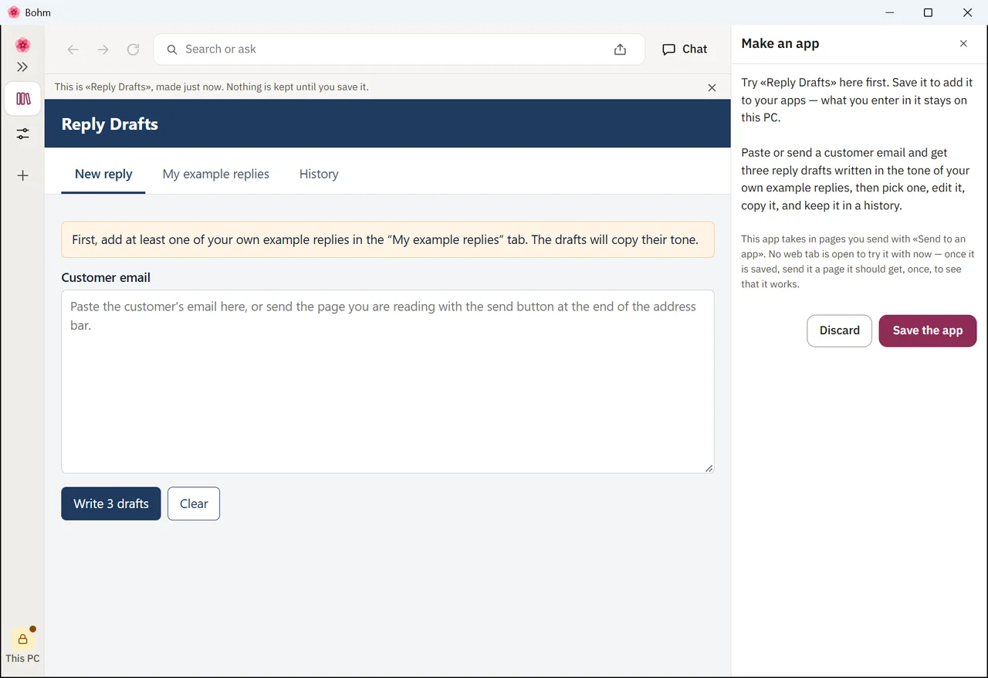
Task: Click the Bohm icon in title bar
Action: (14, 12)
